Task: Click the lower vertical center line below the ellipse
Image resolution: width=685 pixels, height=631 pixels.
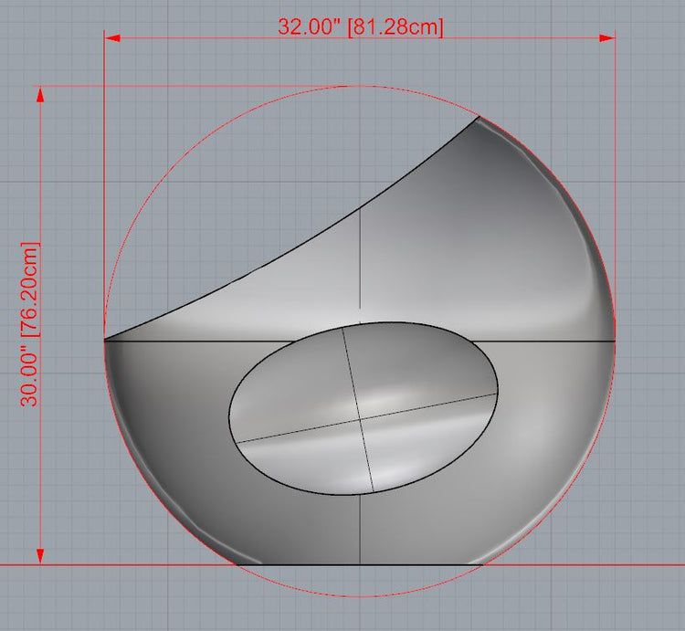Action: pyautogui.click(x=360, y=530)
